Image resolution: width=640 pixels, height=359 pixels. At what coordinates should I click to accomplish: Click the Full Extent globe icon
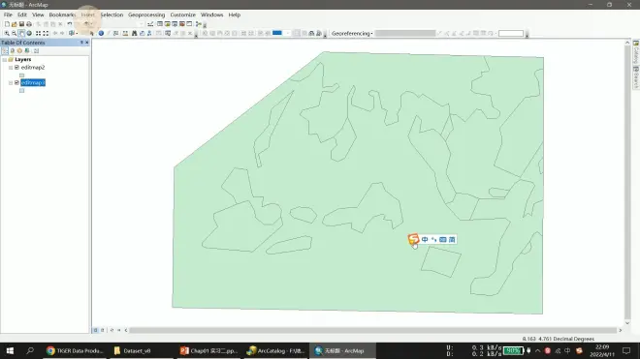(29, 34)
